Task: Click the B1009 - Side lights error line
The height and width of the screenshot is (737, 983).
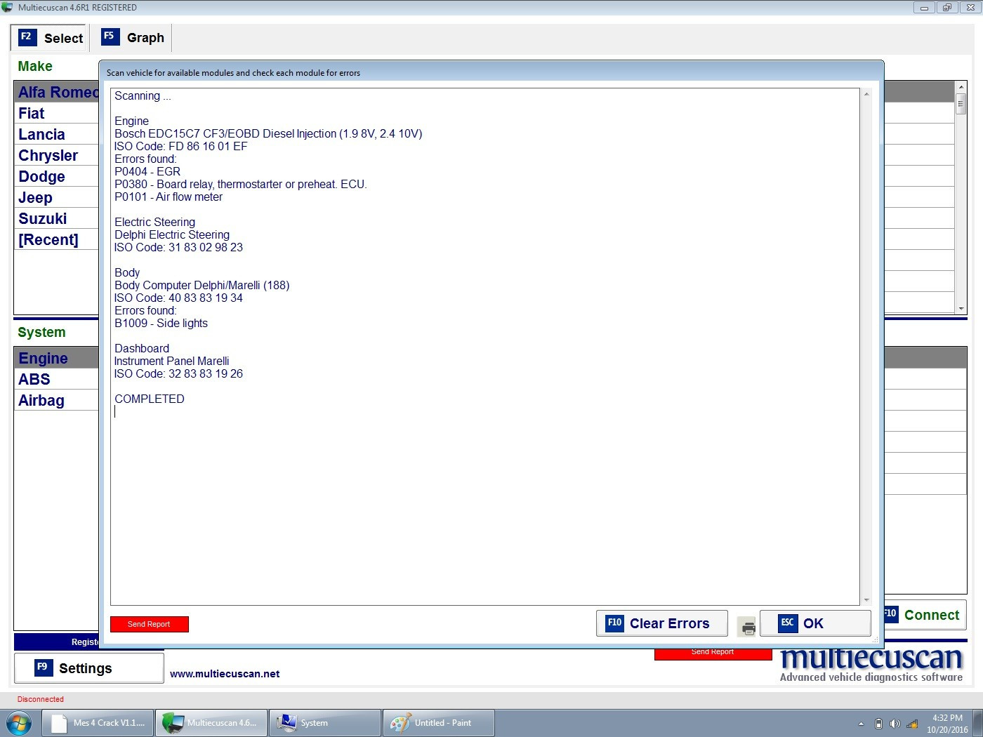Action: [x=161, y=323]
